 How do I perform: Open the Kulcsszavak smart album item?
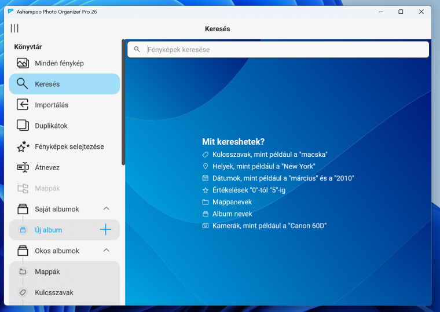click(54, 292)
